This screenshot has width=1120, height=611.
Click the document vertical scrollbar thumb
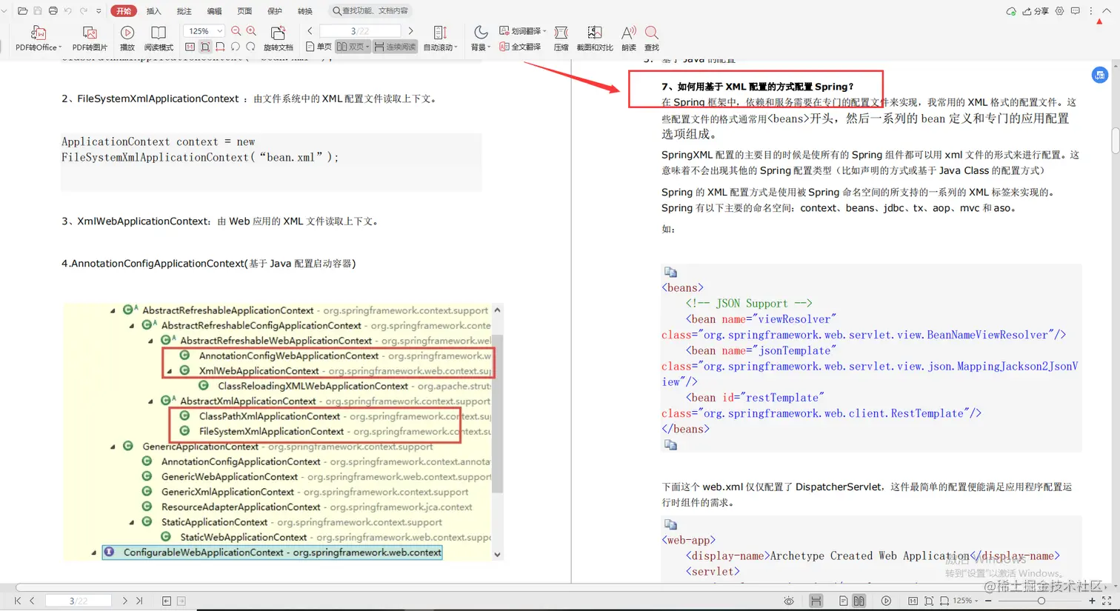1116,141
